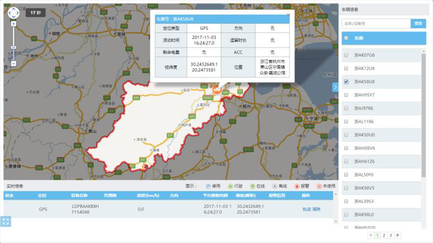
Task: Zoom in using the map plus button
Action: (x=14, y=24)
